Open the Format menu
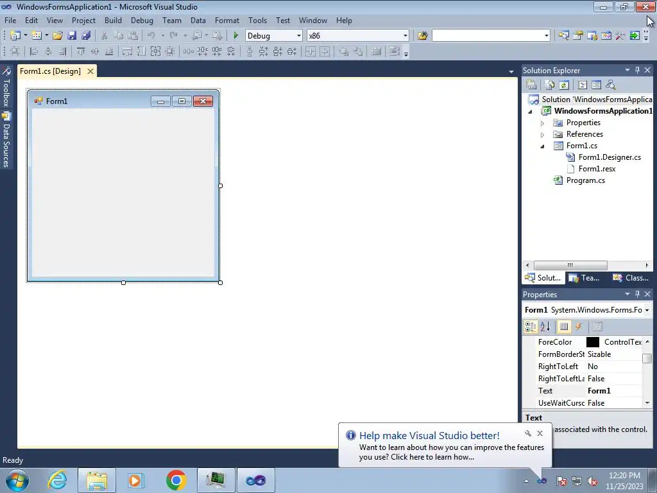The height and width of the screenshot is (493, 657). 226,20
